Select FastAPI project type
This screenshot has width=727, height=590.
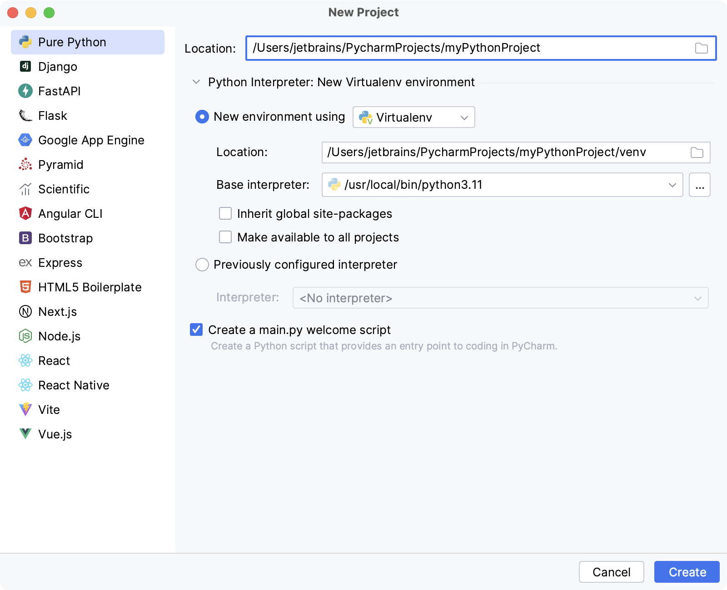click(x=88, y=91)
